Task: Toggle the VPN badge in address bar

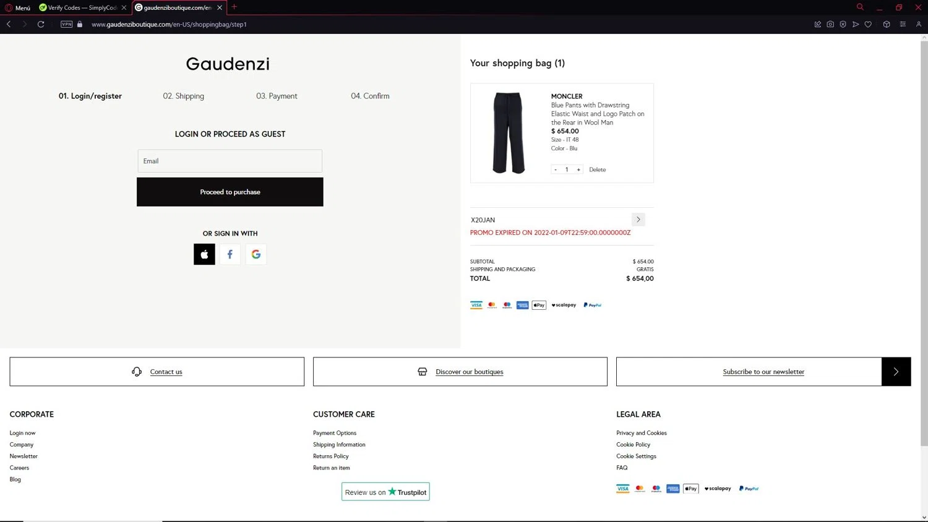Action: click(x=67, y=24)
